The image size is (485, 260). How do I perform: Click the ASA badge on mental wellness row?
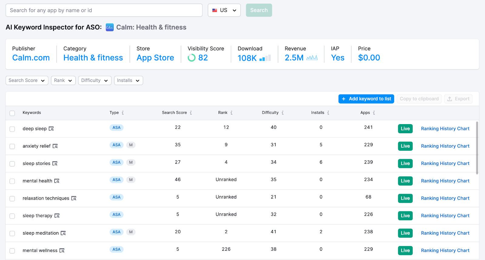[x=116, y=250]
